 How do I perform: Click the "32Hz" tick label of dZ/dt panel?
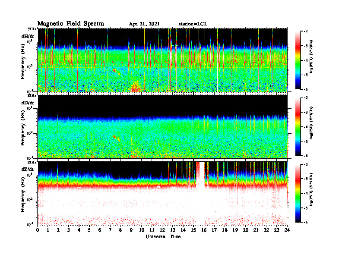[32, 162]
